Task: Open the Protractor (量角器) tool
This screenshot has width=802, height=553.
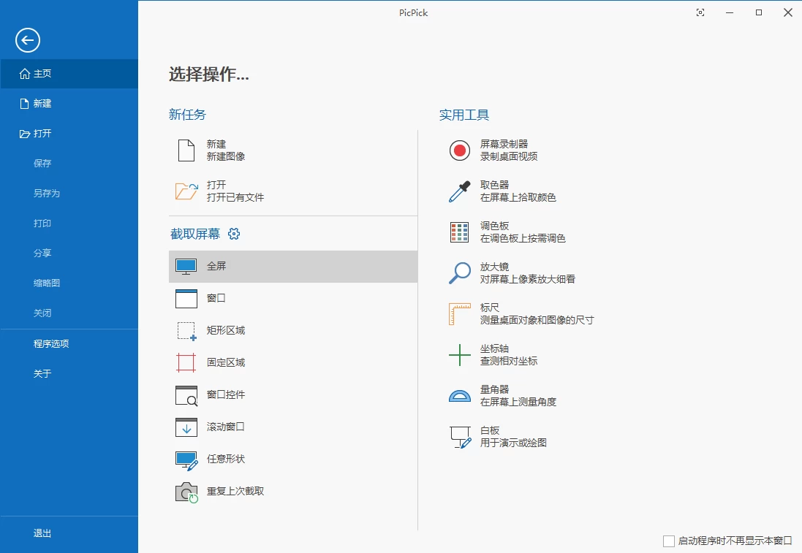Action: tap(459, 396)
